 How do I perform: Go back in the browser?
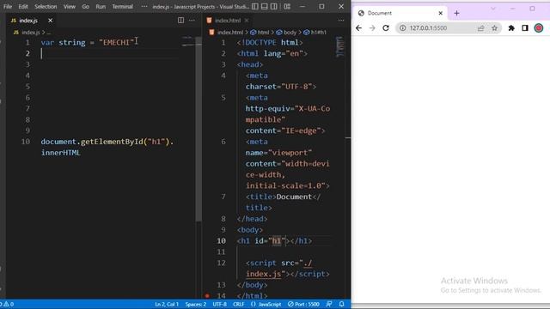[x=358, y=28]
